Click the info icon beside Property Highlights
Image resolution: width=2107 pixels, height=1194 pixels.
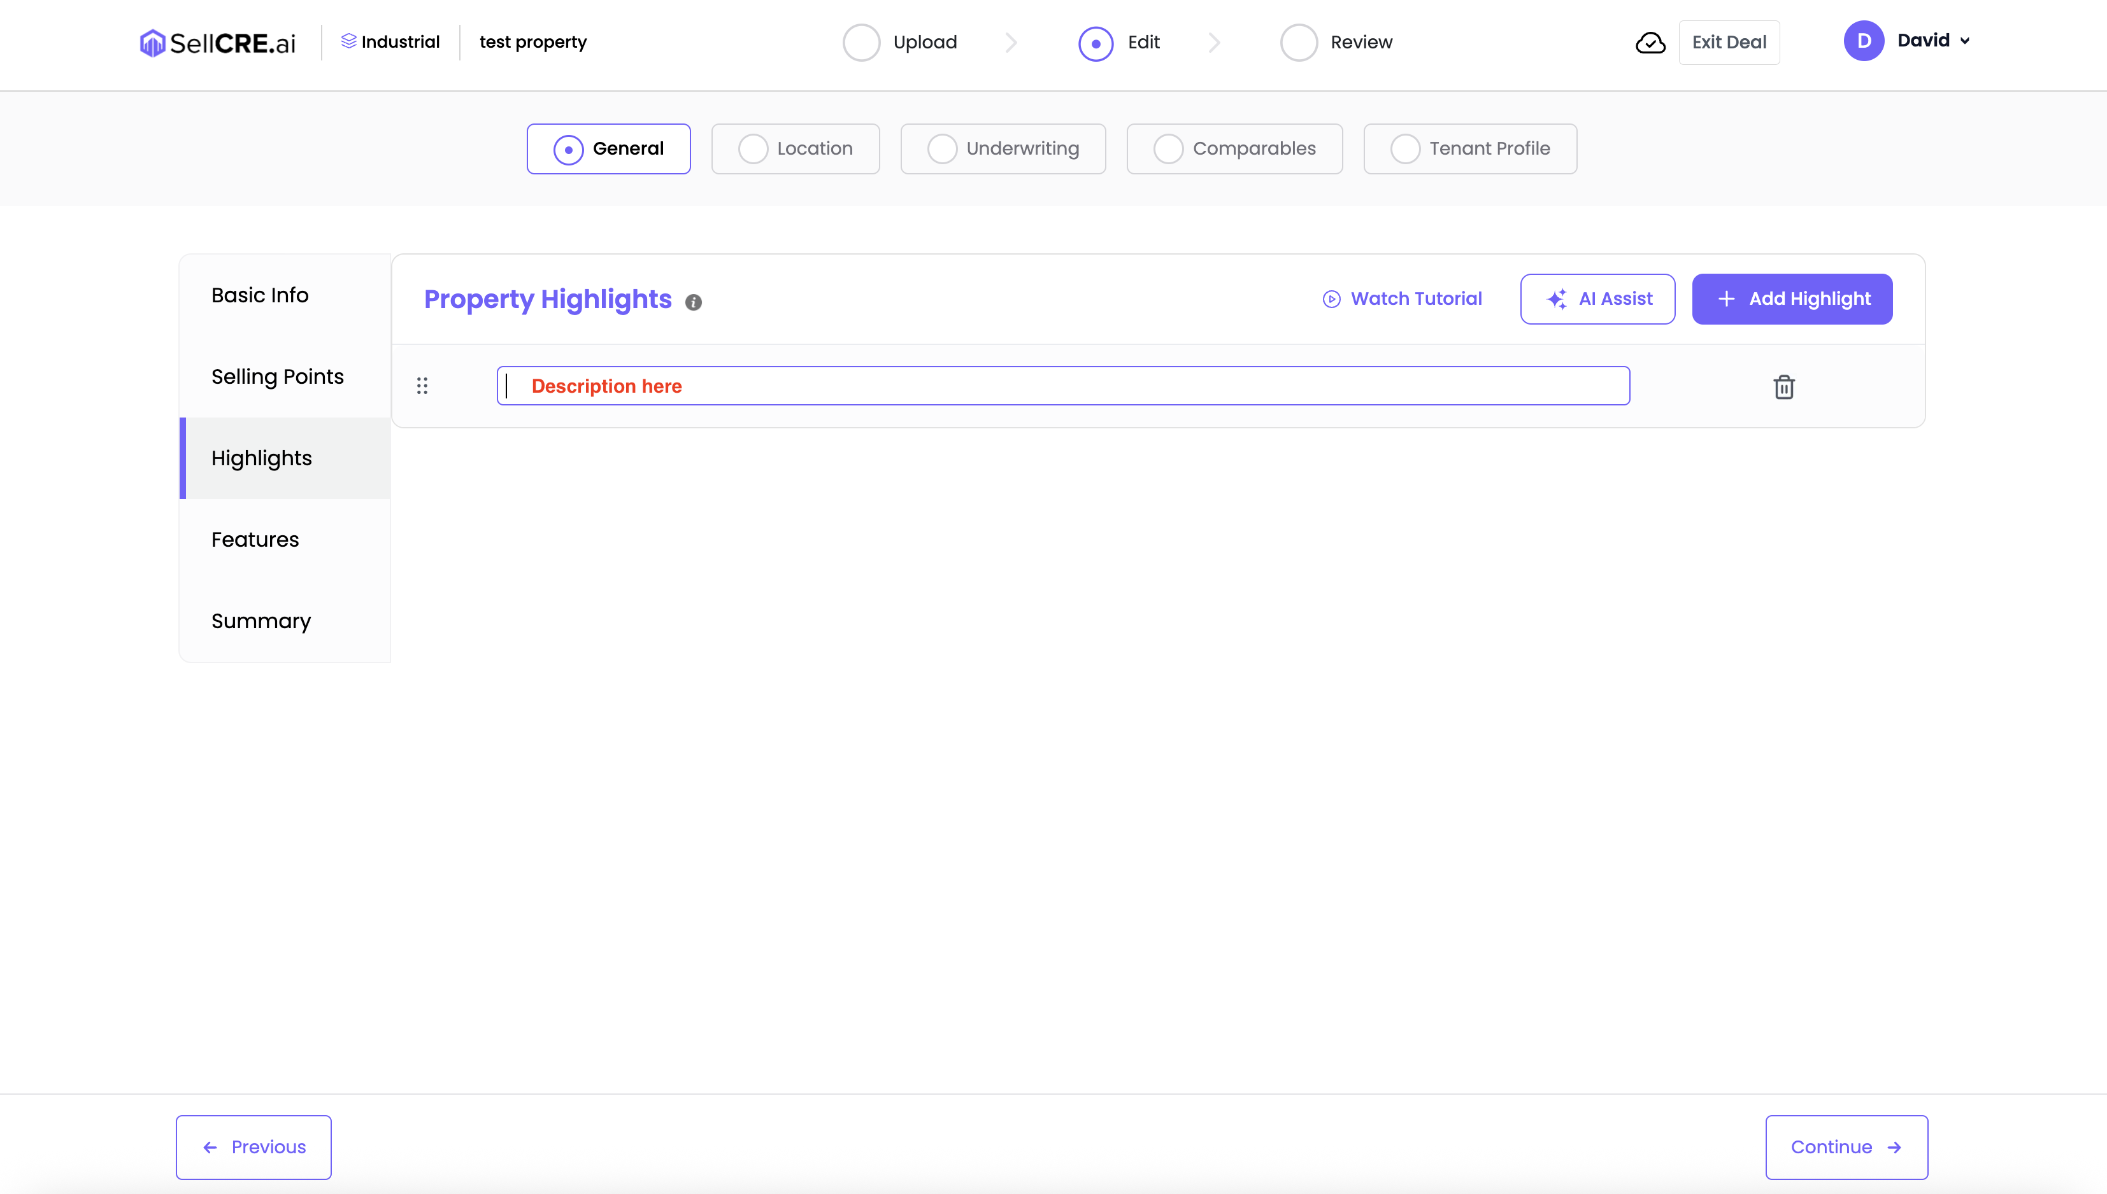click(x=693, y=302)
